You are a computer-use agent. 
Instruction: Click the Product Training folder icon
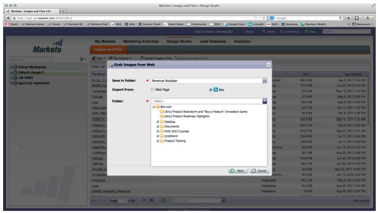[162, 141]
